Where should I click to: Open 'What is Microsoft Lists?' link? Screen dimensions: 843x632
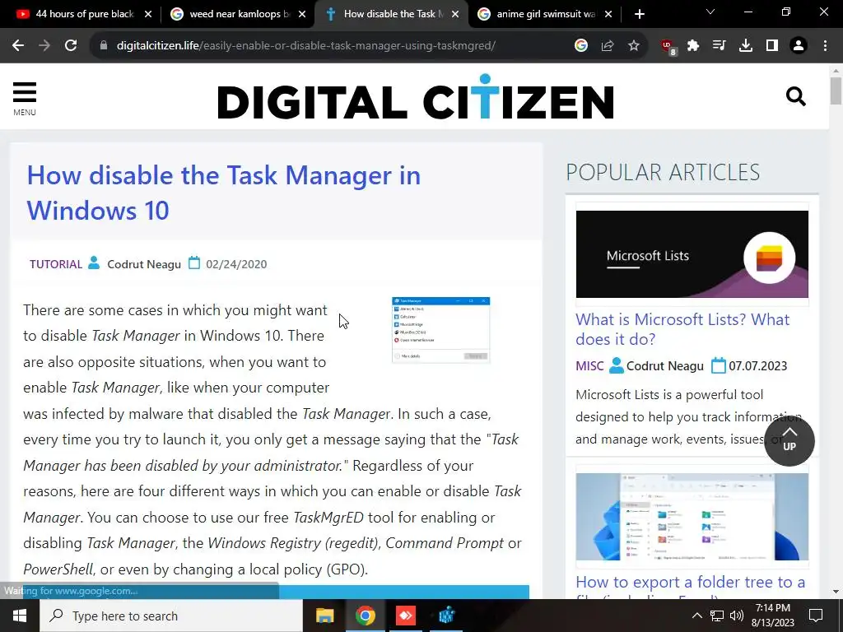[x=682, y=329]
